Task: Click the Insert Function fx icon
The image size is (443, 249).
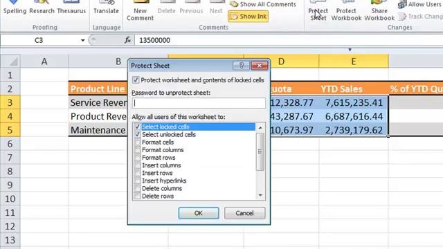Action: point(127,40)
